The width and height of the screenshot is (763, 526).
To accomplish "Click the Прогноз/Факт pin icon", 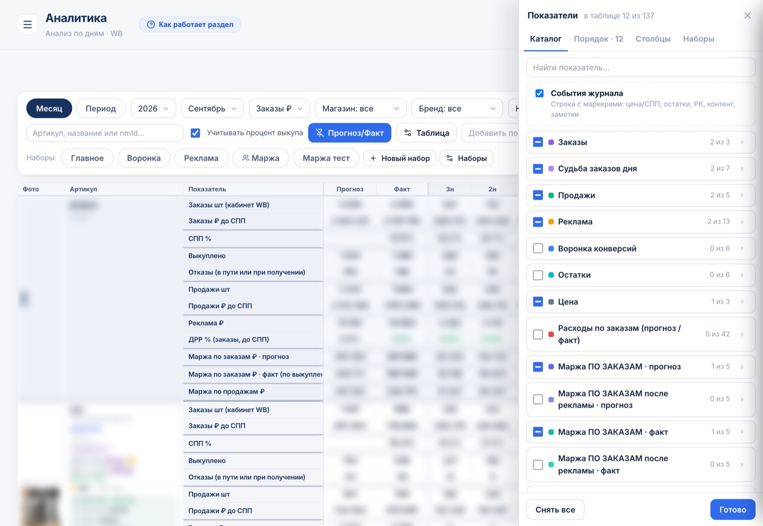I will pos(320,133).
